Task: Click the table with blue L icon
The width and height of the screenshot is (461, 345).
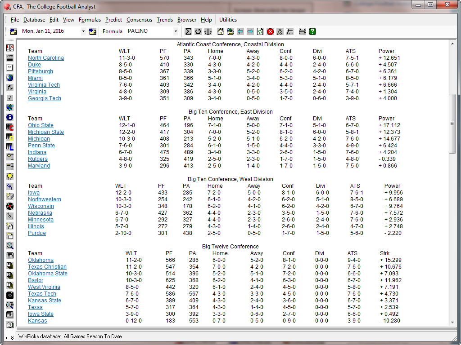Action: click(x=10, y=147)
